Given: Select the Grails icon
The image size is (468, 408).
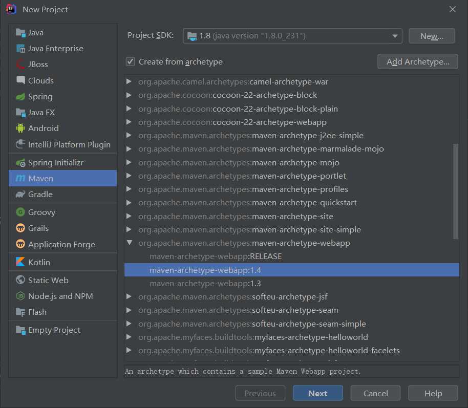Looking at the screenshot, I should point(20,228).
